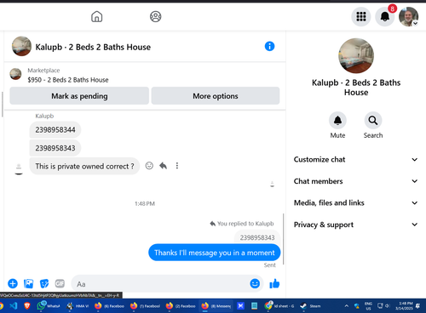Image resolution: width=426 pixels, height=313 pixels.
Task: Expand Chat members section
Action: click(x=355, y=181)
